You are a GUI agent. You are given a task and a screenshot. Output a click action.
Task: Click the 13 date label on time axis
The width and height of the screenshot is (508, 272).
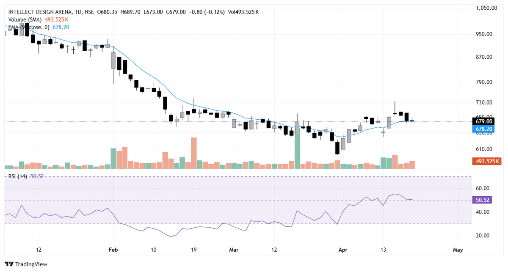pyautogui.click(x=384, y=250)
